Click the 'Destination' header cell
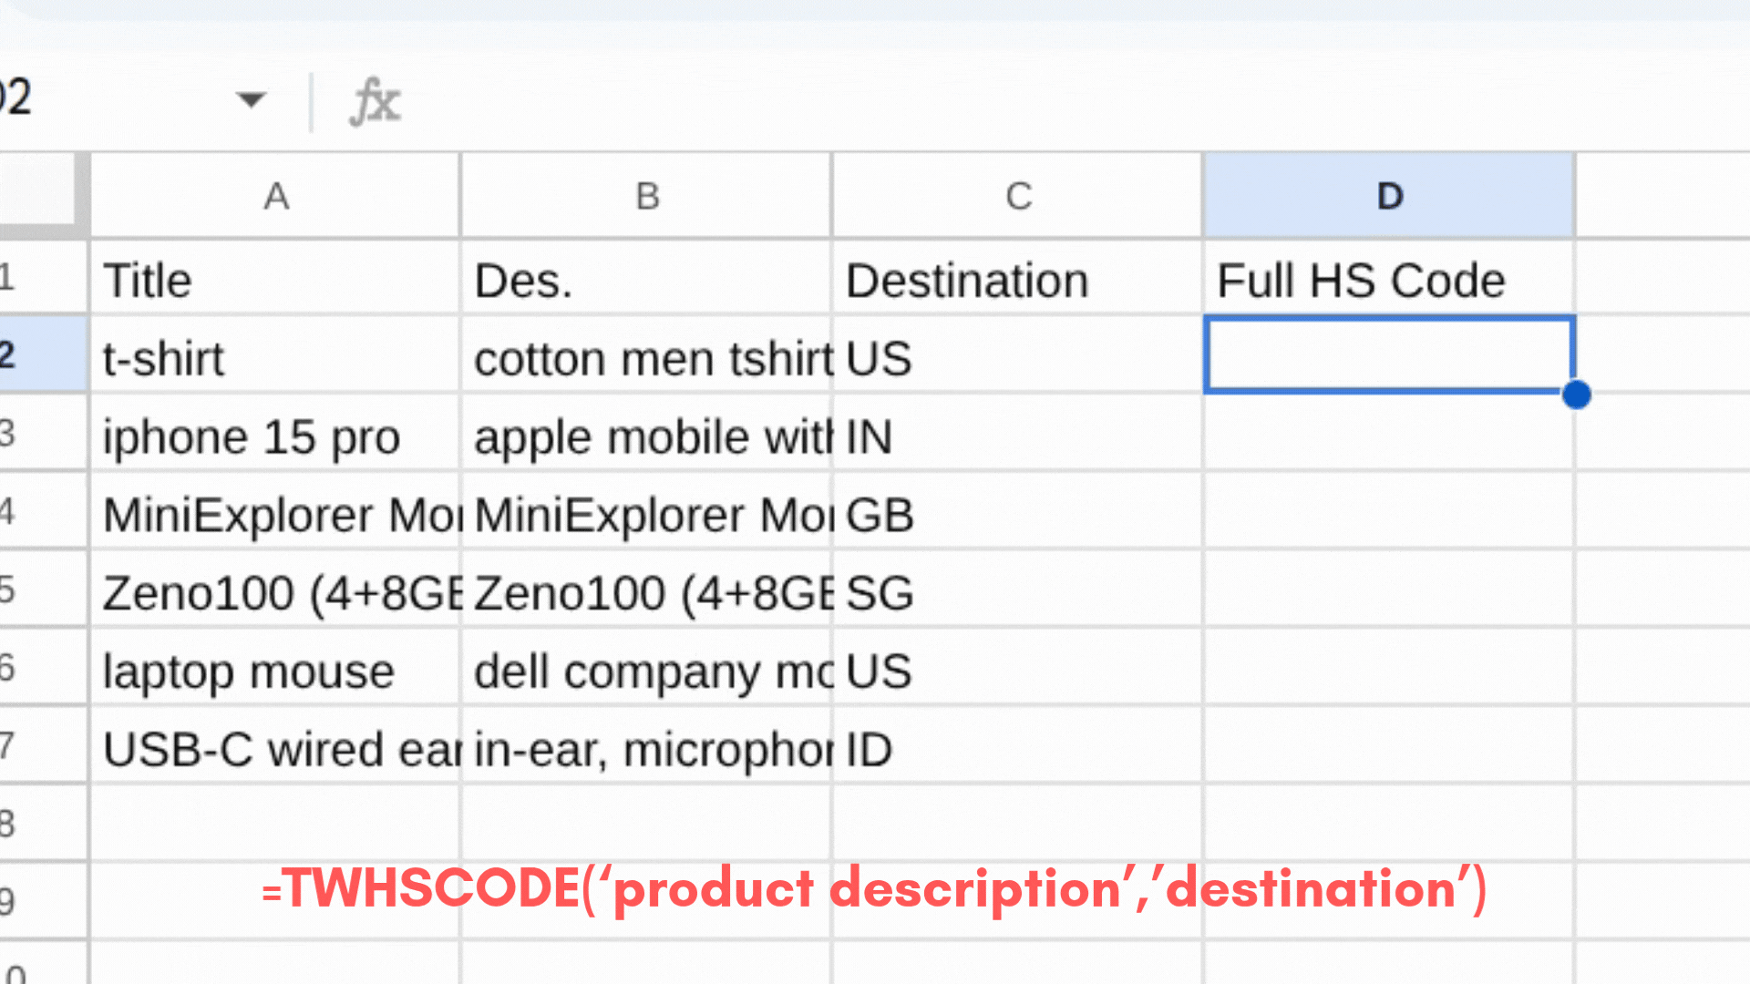1750x984 pixels. [1018, 279]
